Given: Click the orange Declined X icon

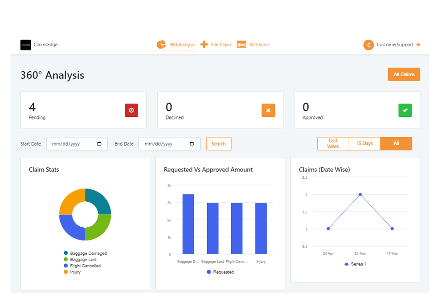Looking at the screenshot, I should click(268, 110).
